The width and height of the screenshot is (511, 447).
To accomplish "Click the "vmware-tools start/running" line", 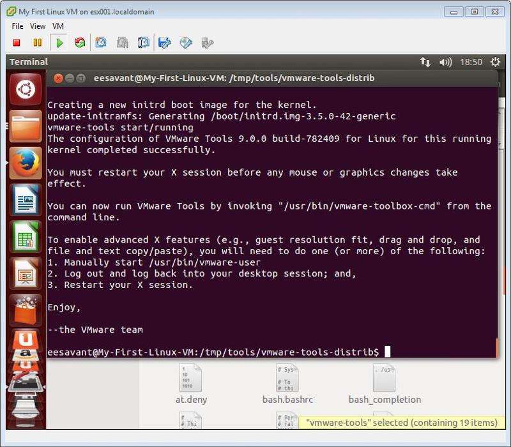I will pos(120,127).
